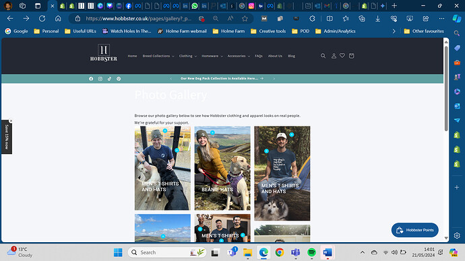Go to the Home menu item

(x=132, y=56)
